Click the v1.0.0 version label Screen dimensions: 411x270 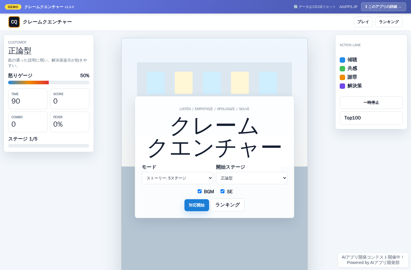click(x=69, y=7)
